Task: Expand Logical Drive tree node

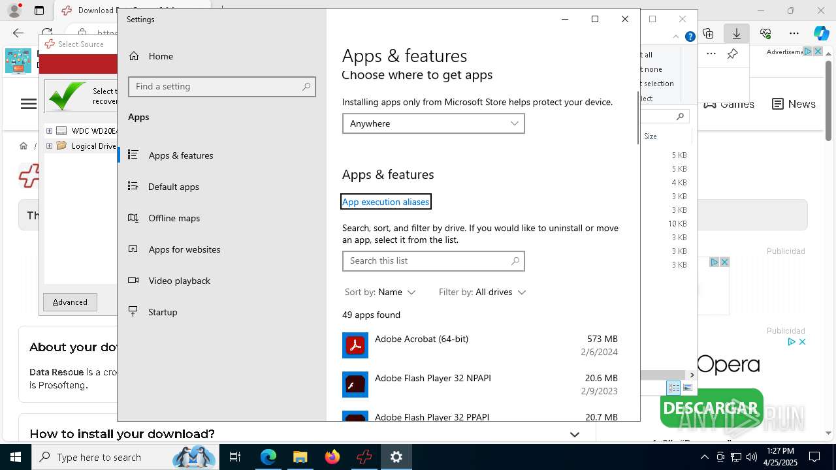Action: [x=49, y=146]
